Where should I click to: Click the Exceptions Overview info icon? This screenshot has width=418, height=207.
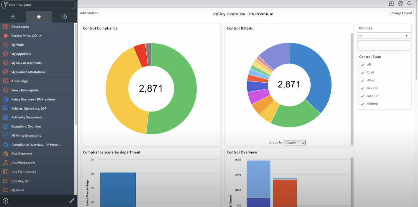point(6,126)
